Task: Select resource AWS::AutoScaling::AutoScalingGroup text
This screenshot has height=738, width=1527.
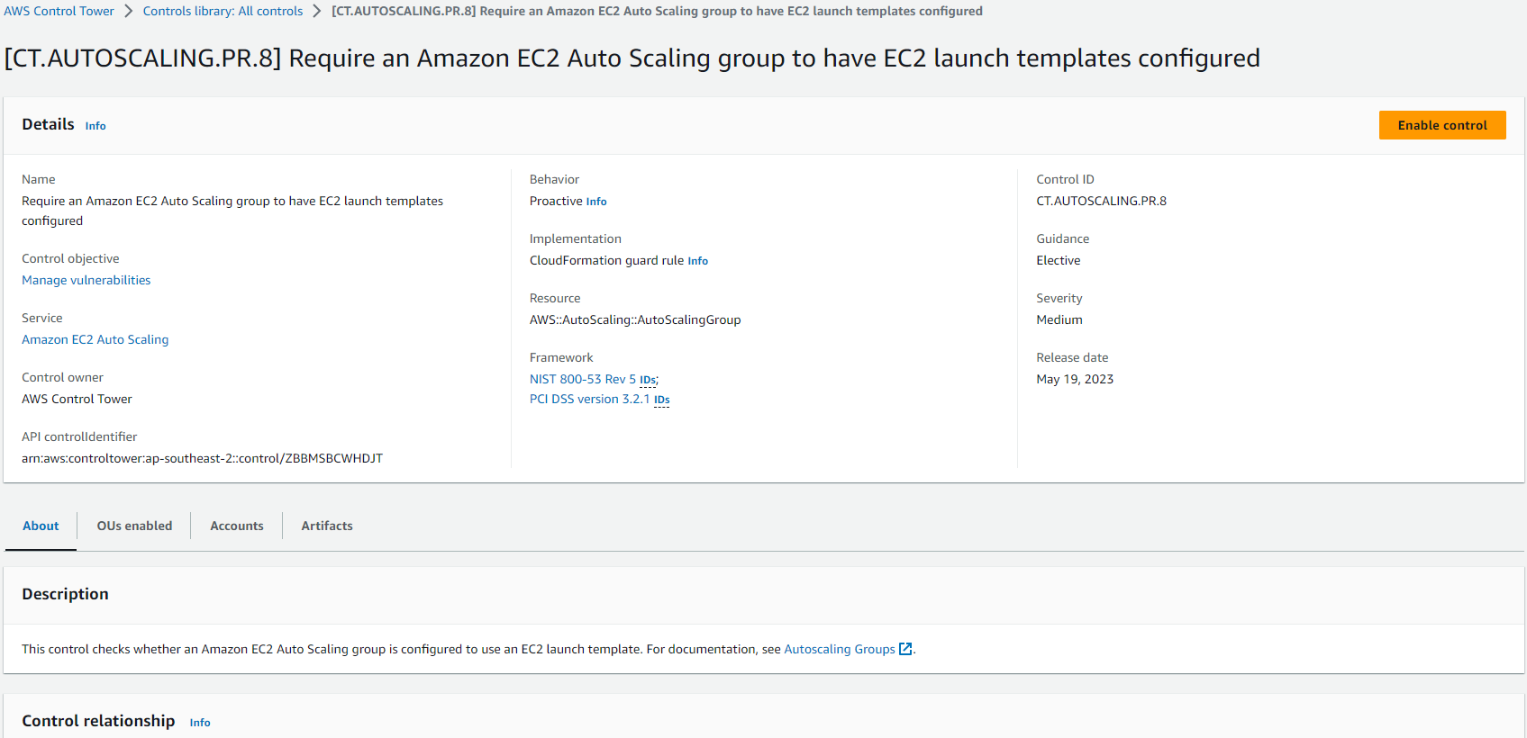Action: 635,319
